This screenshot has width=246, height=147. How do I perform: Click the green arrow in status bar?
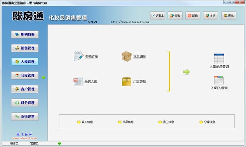pyautogui.click(x=59, y=143)
